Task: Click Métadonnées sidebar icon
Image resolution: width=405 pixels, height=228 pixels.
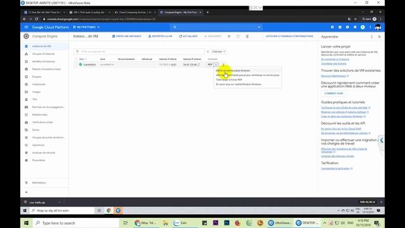Action: [x=27, y=115]
